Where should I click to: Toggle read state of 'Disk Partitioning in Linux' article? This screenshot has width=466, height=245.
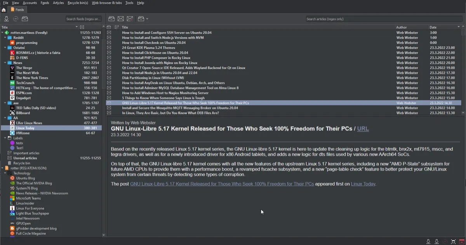click(109, 78)
